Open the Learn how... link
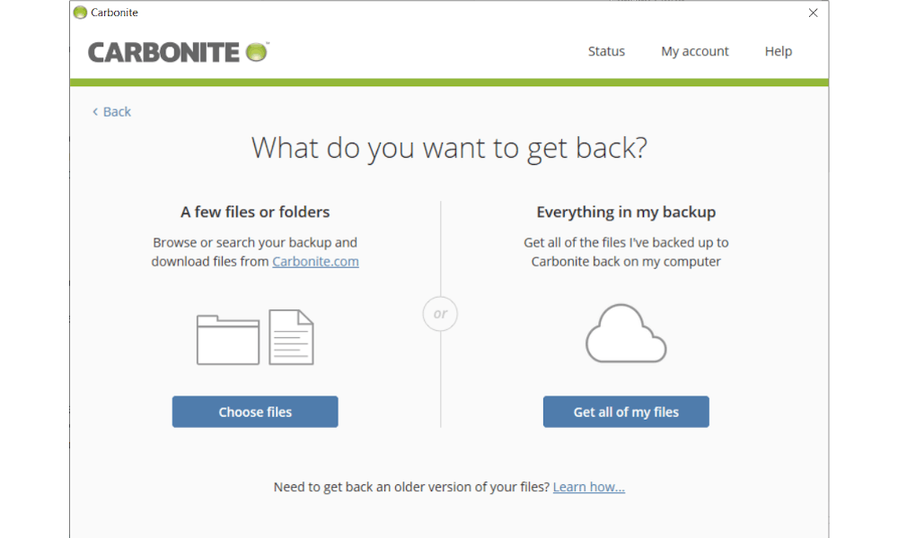The image size is (898, 538). (x=589, y=487)
